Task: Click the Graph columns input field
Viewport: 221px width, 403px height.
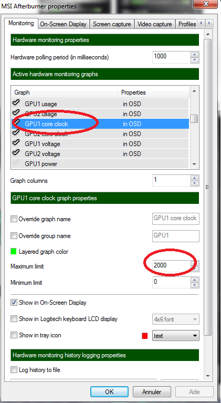Action: 172,180
